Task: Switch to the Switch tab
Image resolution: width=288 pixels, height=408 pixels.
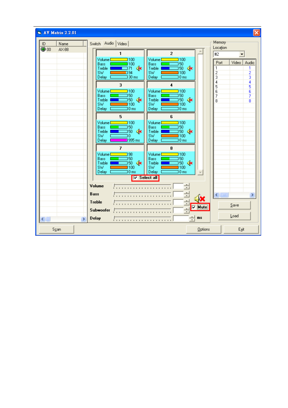Action: (x=95, y=44)
